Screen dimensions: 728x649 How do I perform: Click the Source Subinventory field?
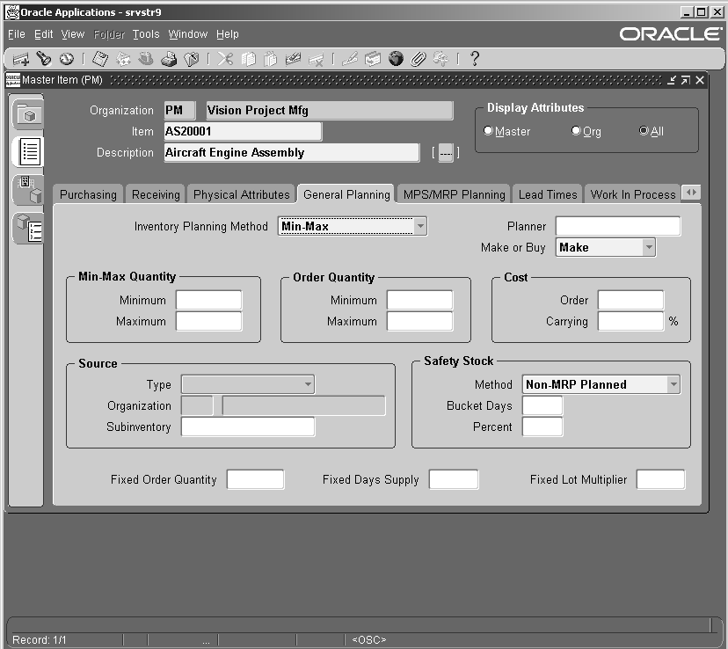(248, 427)
